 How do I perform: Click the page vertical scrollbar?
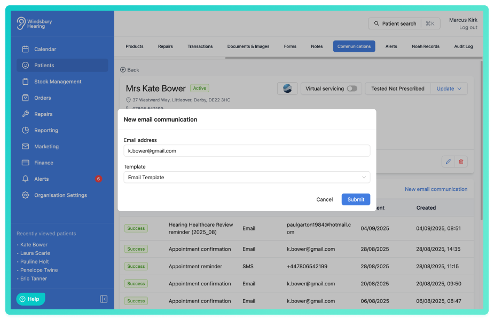point(481,140)
